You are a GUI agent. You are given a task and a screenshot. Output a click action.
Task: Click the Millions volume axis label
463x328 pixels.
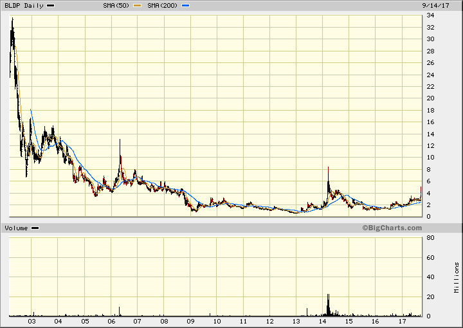(456, 277)
